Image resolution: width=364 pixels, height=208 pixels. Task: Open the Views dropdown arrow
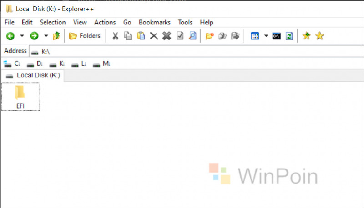(x=266, y=36)
